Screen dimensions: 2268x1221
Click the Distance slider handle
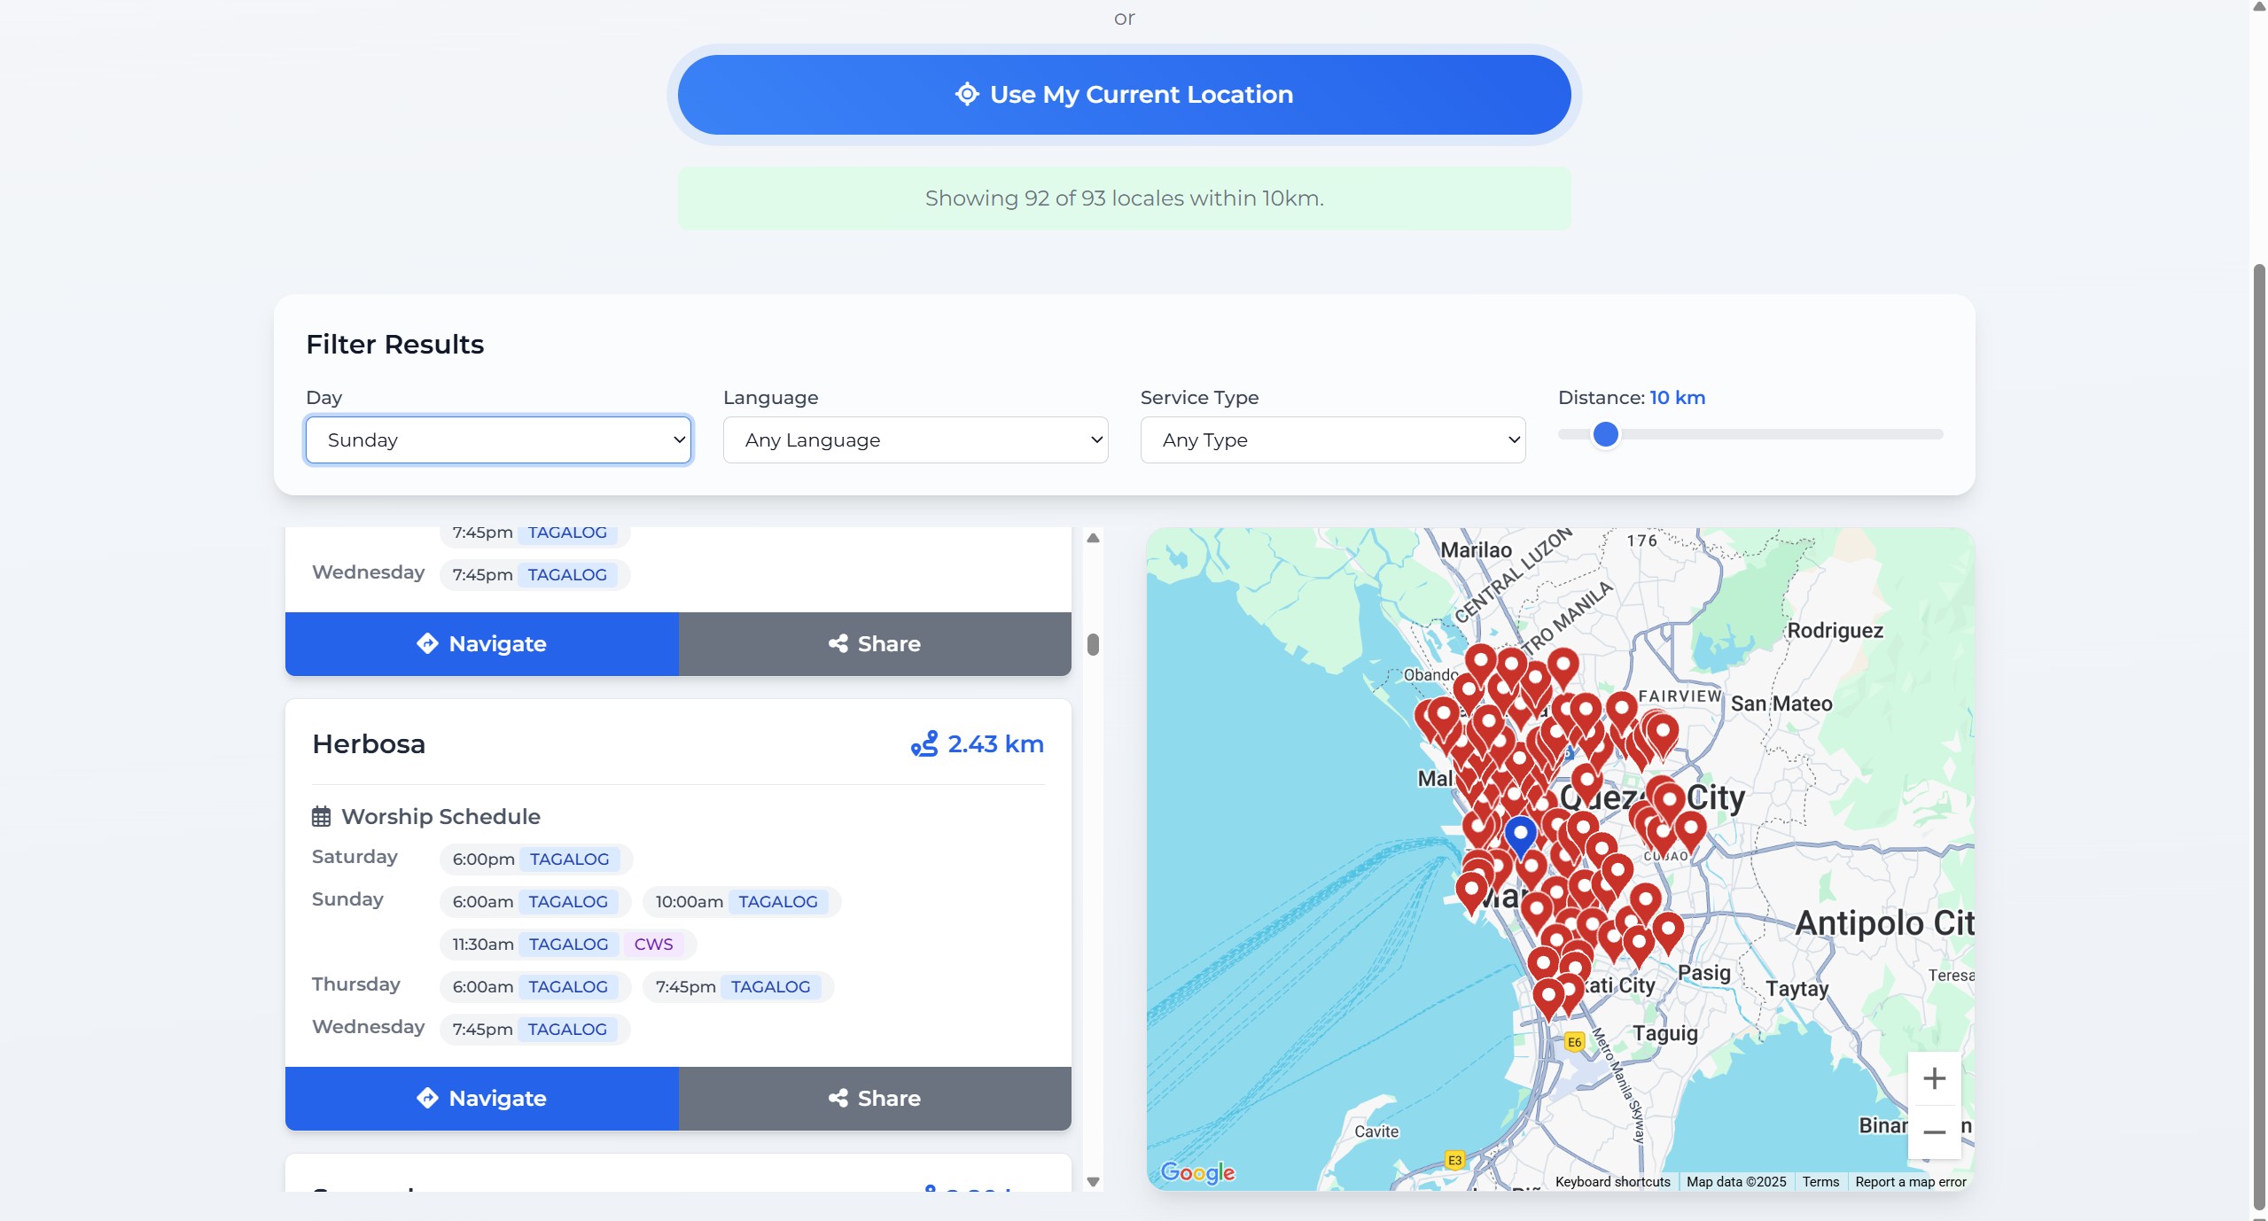tap(1605, 434)
